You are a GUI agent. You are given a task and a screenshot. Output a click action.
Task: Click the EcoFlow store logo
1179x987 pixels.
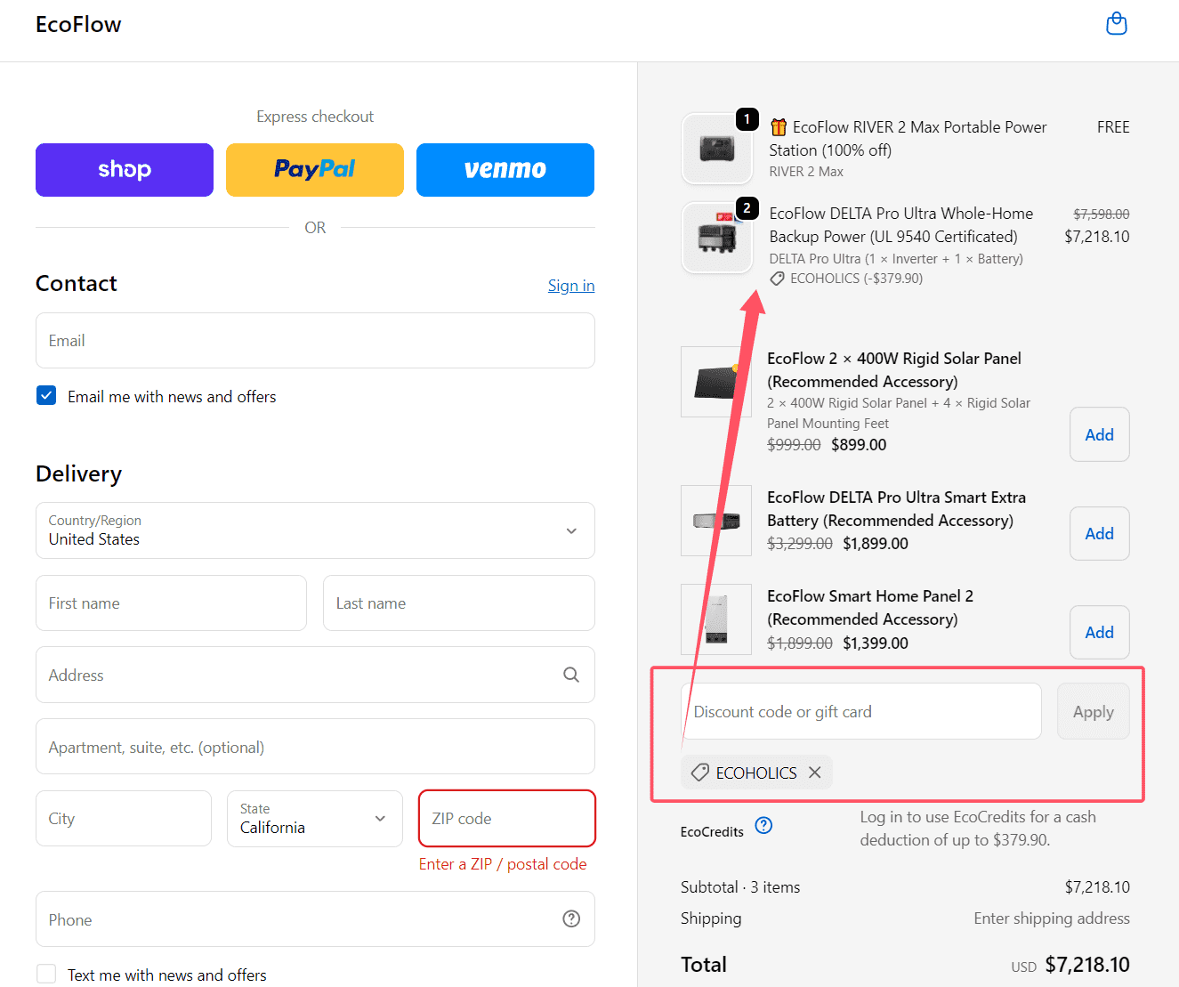tap(78, 25)
